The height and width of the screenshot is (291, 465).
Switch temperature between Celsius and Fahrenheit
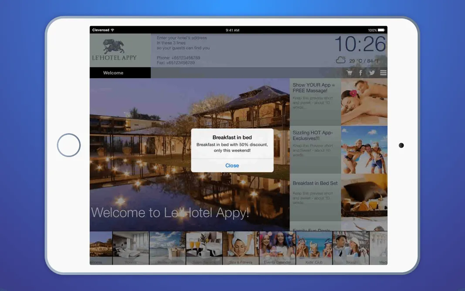coord(364,61)
